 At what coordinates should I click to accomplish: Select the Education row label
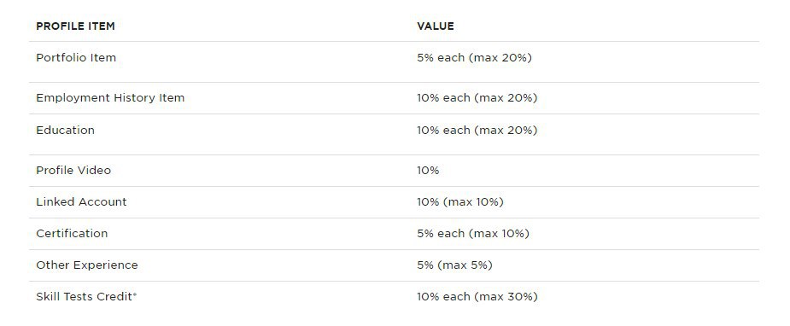point(66,131)
